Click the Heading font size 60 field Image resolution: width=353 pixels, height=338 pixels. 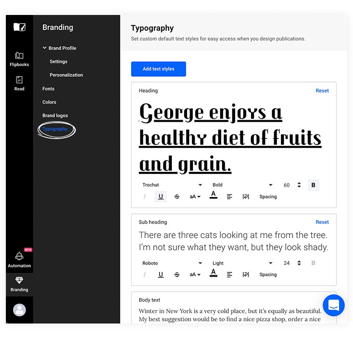(287, 185)
